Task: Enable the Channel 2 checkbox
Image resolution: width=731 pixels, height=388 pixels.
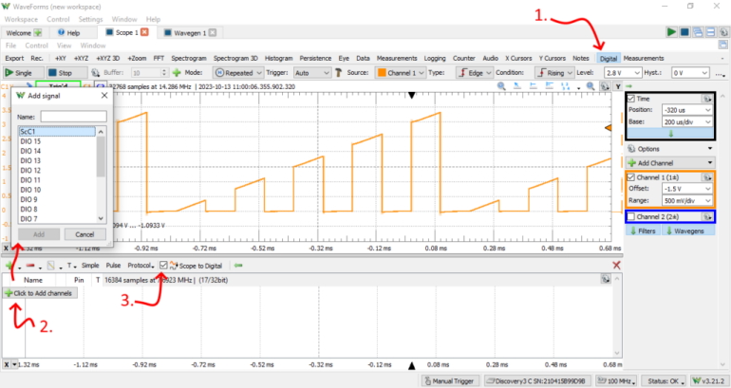Action: [632, 217]
